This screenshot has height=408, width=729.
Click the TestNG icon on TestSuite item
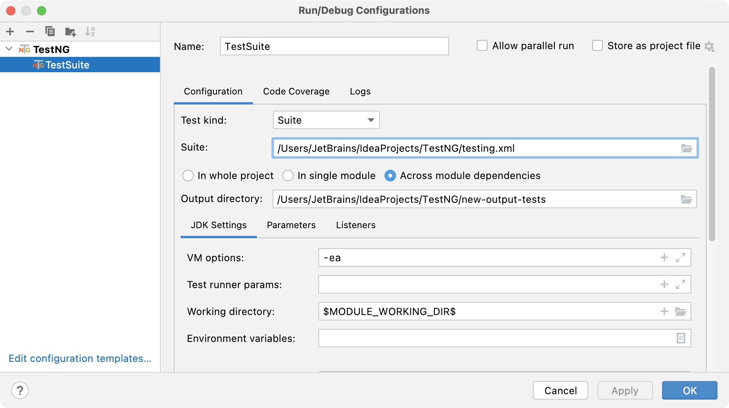pos(38,65)
